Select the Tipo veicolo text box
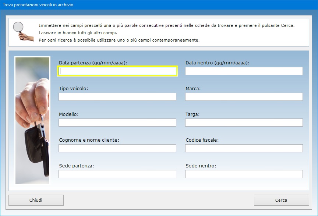318x216 pixels. [x=117, y=97]
